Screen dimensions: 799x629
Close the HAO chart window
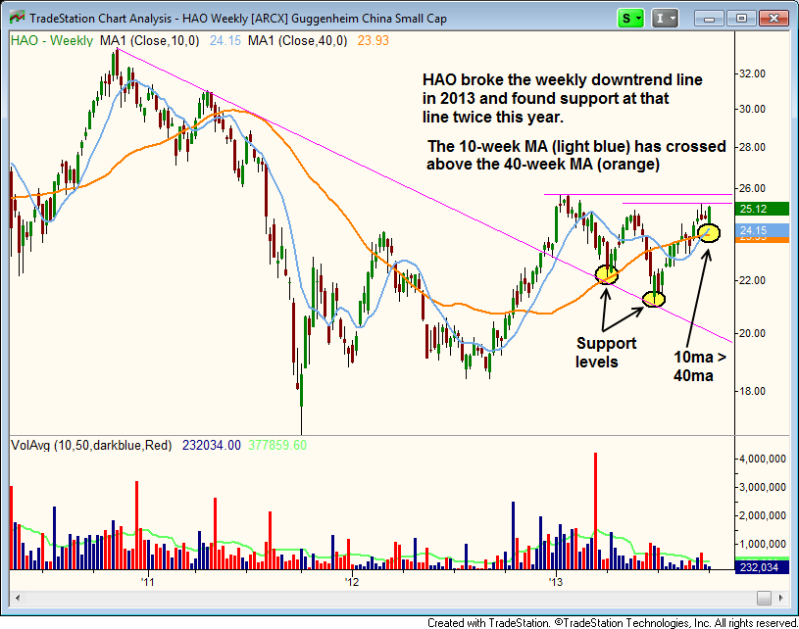tap(774, 19)
